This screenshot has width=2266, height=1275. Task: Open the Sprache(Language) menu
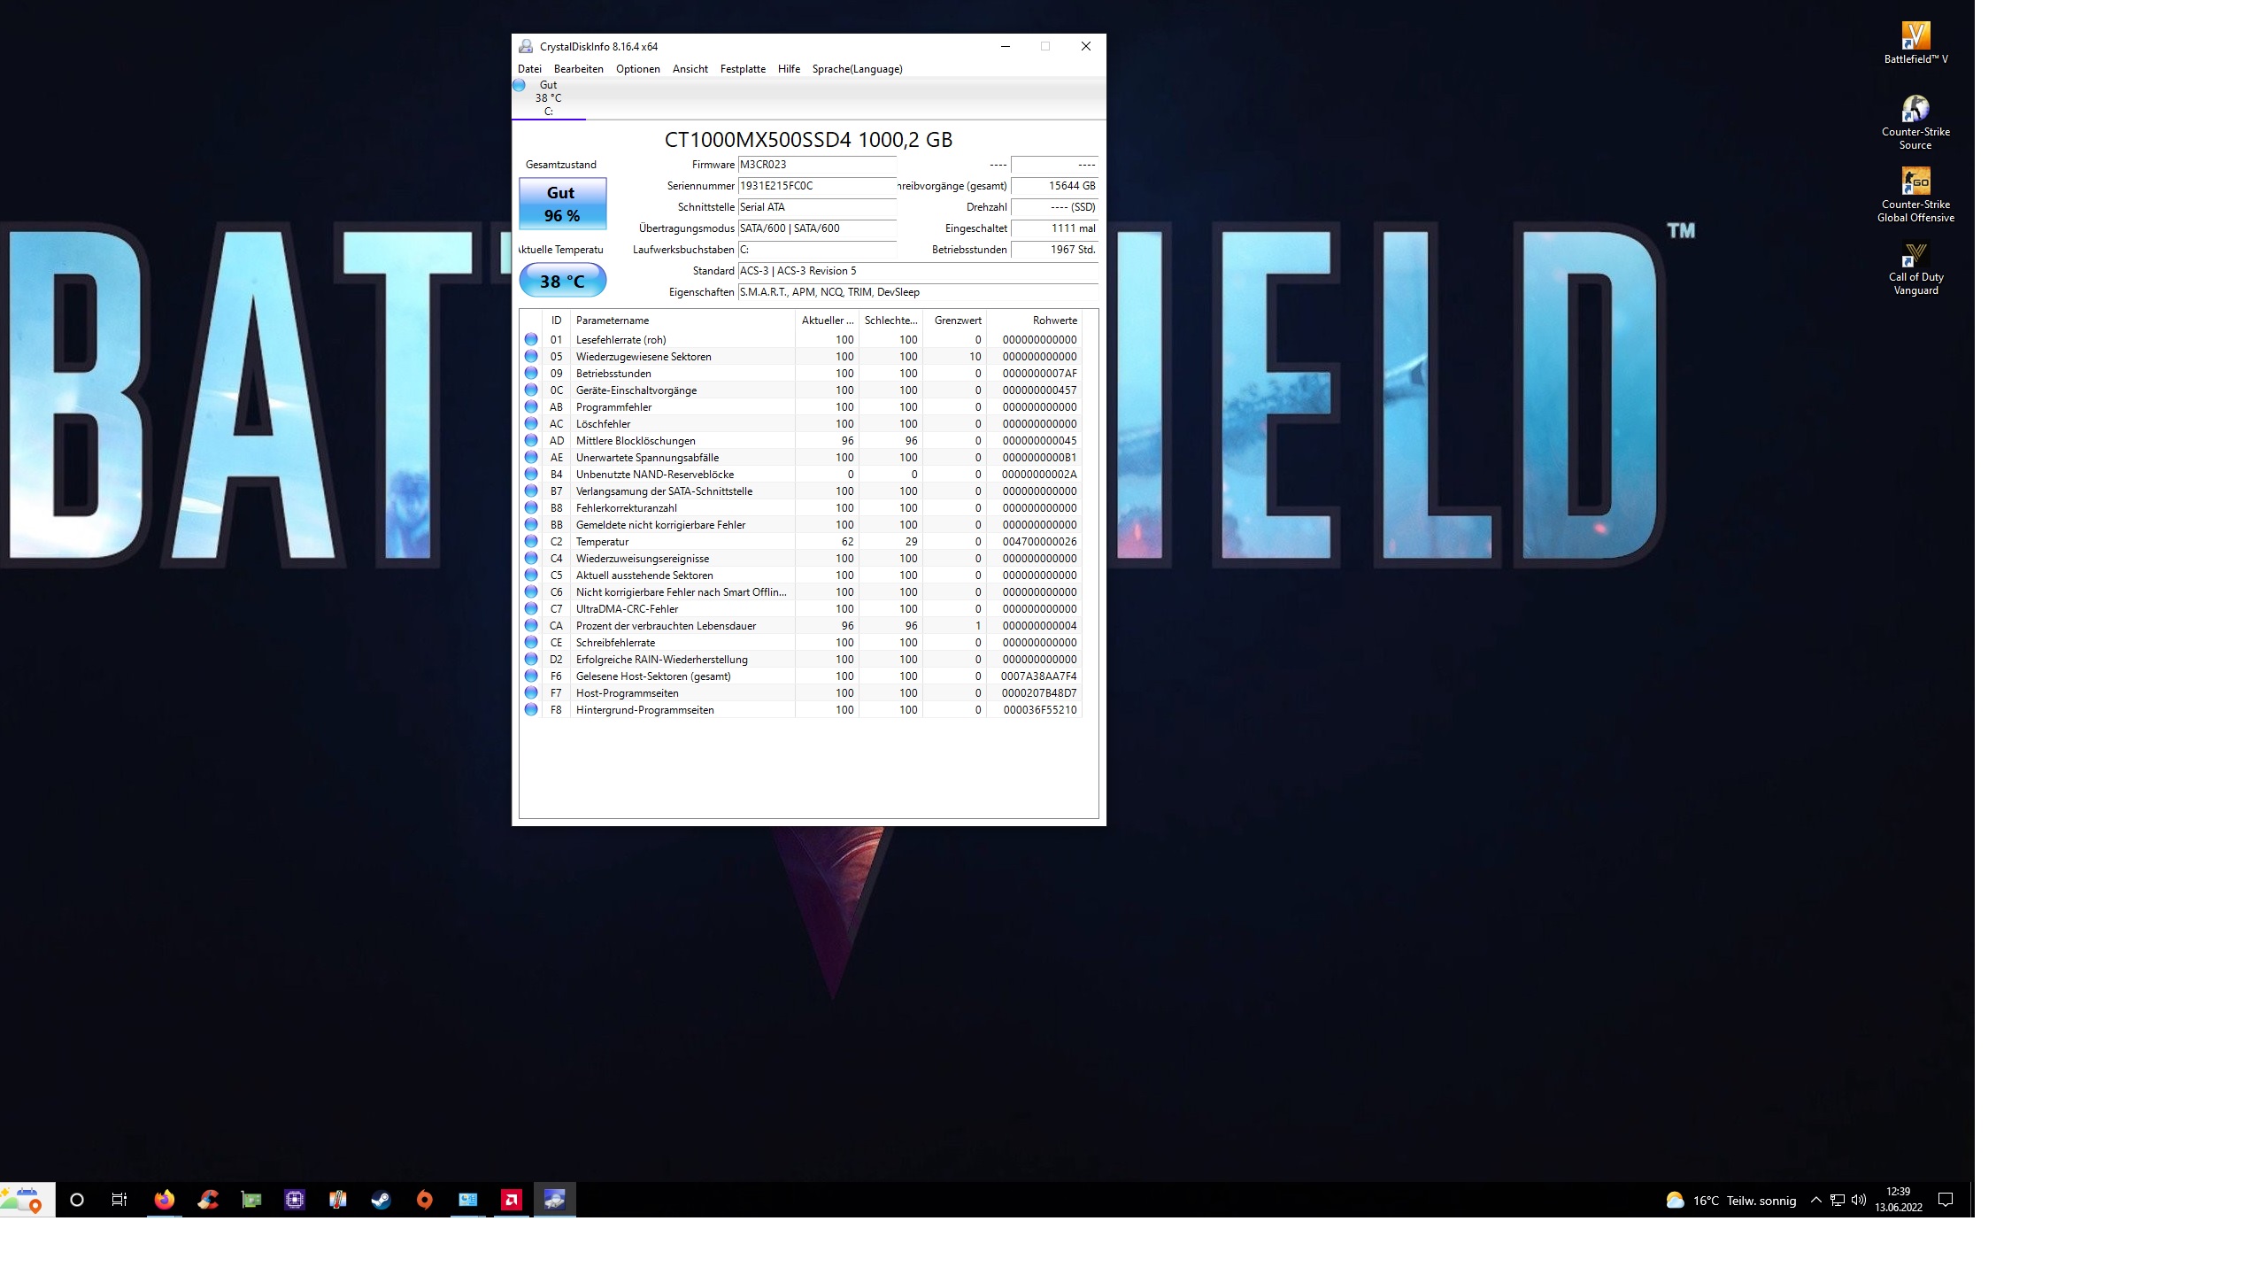857,69
